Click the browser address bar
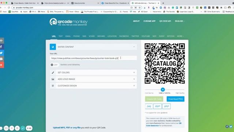This screenshot has height=132, width=234. [72, 7]
